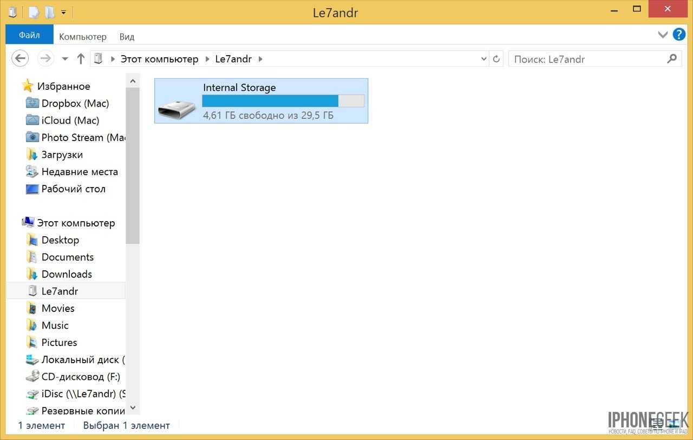Open the Help question mark icon

coord(679,35)
